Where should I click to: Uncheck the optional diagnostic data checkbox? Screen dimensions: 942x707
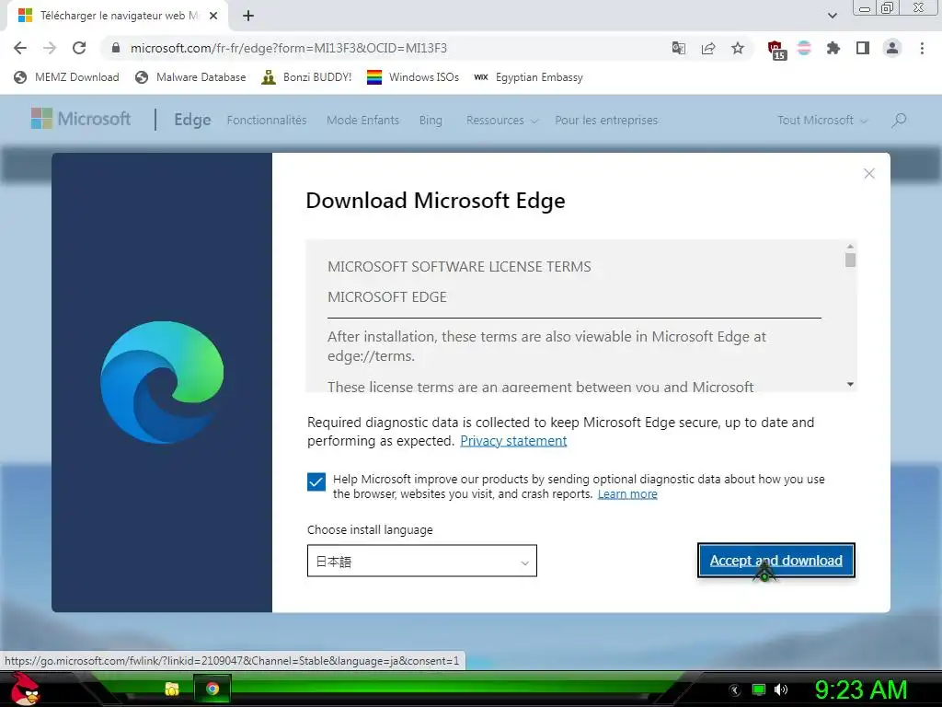[316, 481]
